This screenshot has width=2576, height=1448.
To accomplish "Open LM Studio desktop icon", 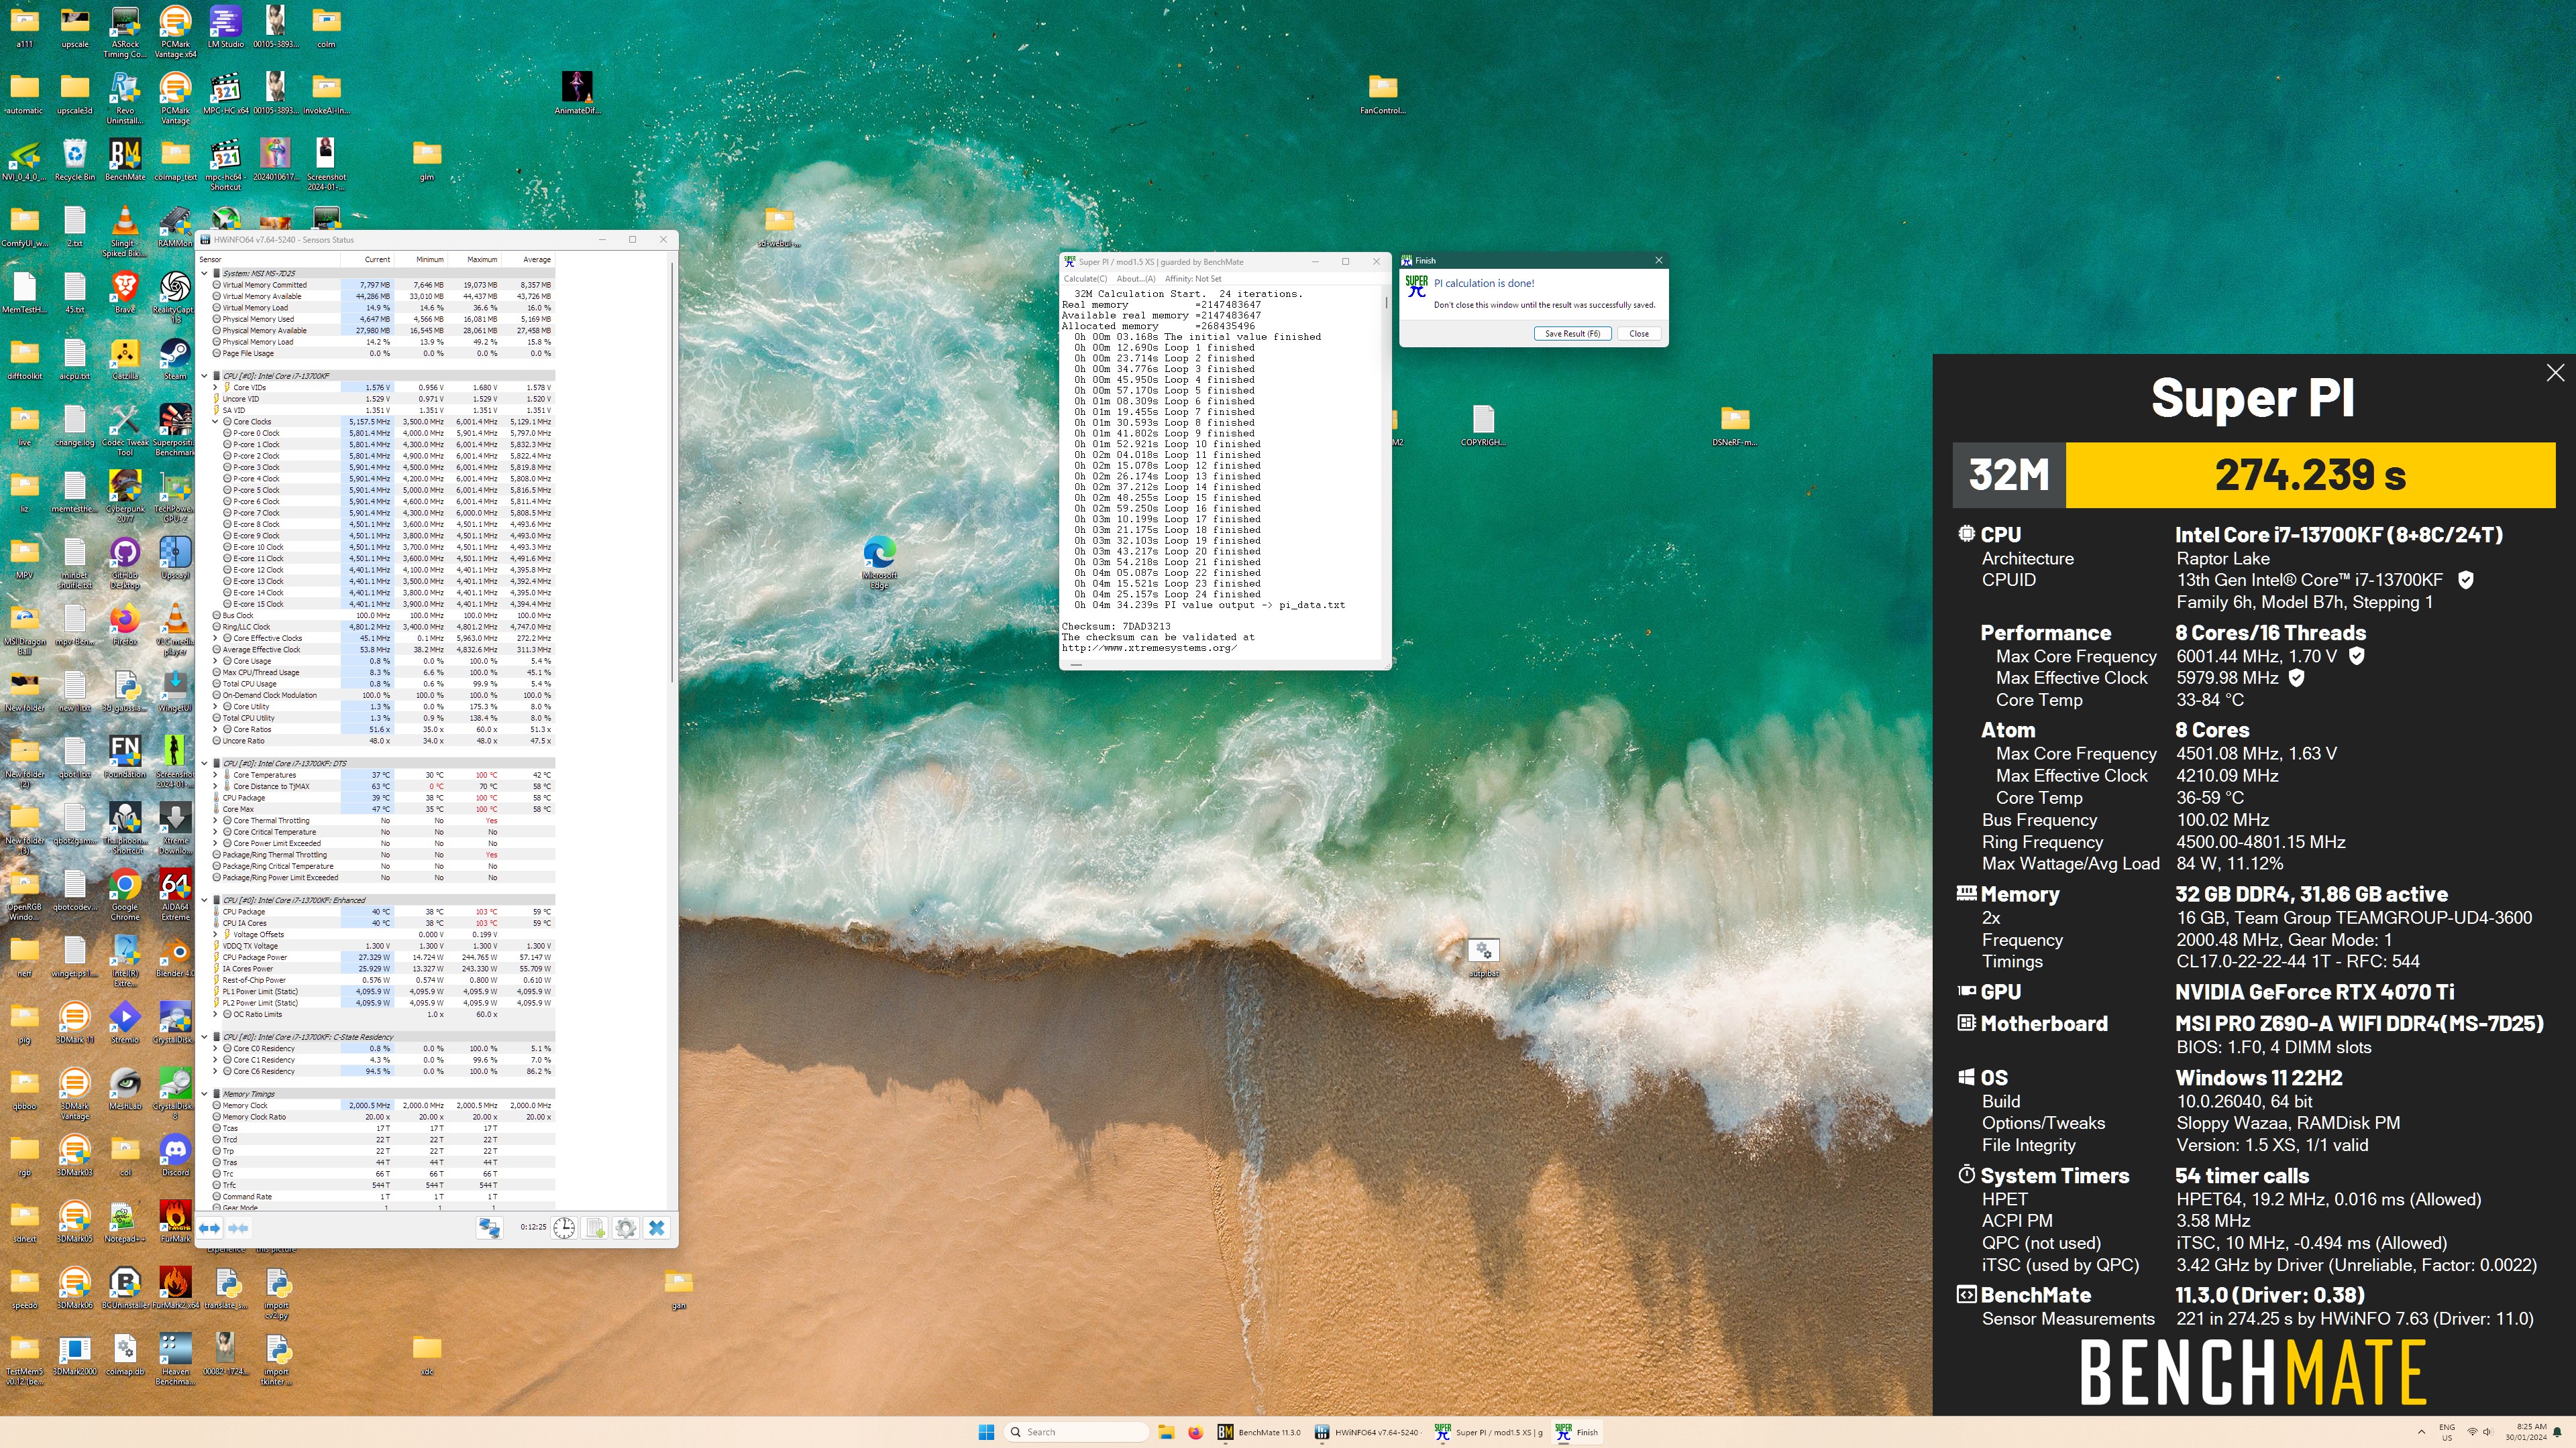I will point(225,27).
